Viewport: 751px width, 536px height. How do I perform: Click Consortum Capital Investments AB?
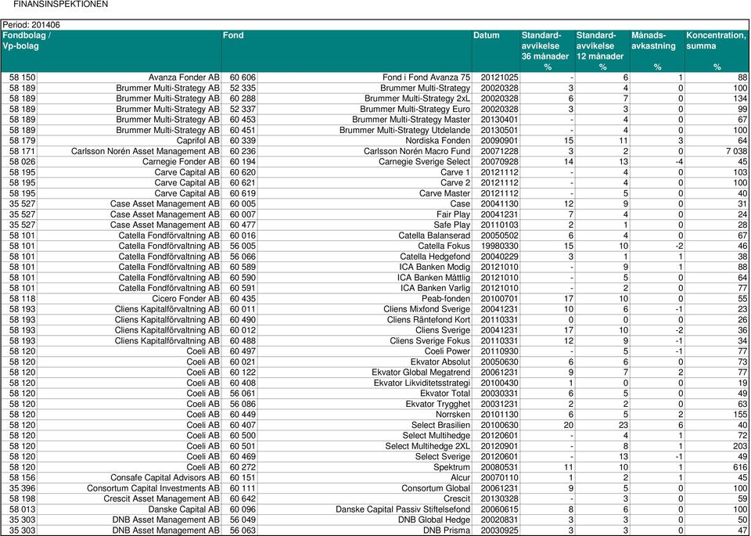(x=153, y=488)
